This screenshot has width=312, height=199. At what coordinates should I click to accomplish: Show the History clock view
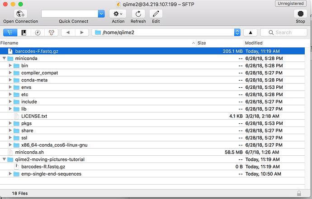[x=38, y=32]
